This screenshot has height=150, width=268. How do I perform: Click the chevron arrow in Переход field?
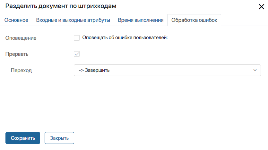[x=255, y=70]
